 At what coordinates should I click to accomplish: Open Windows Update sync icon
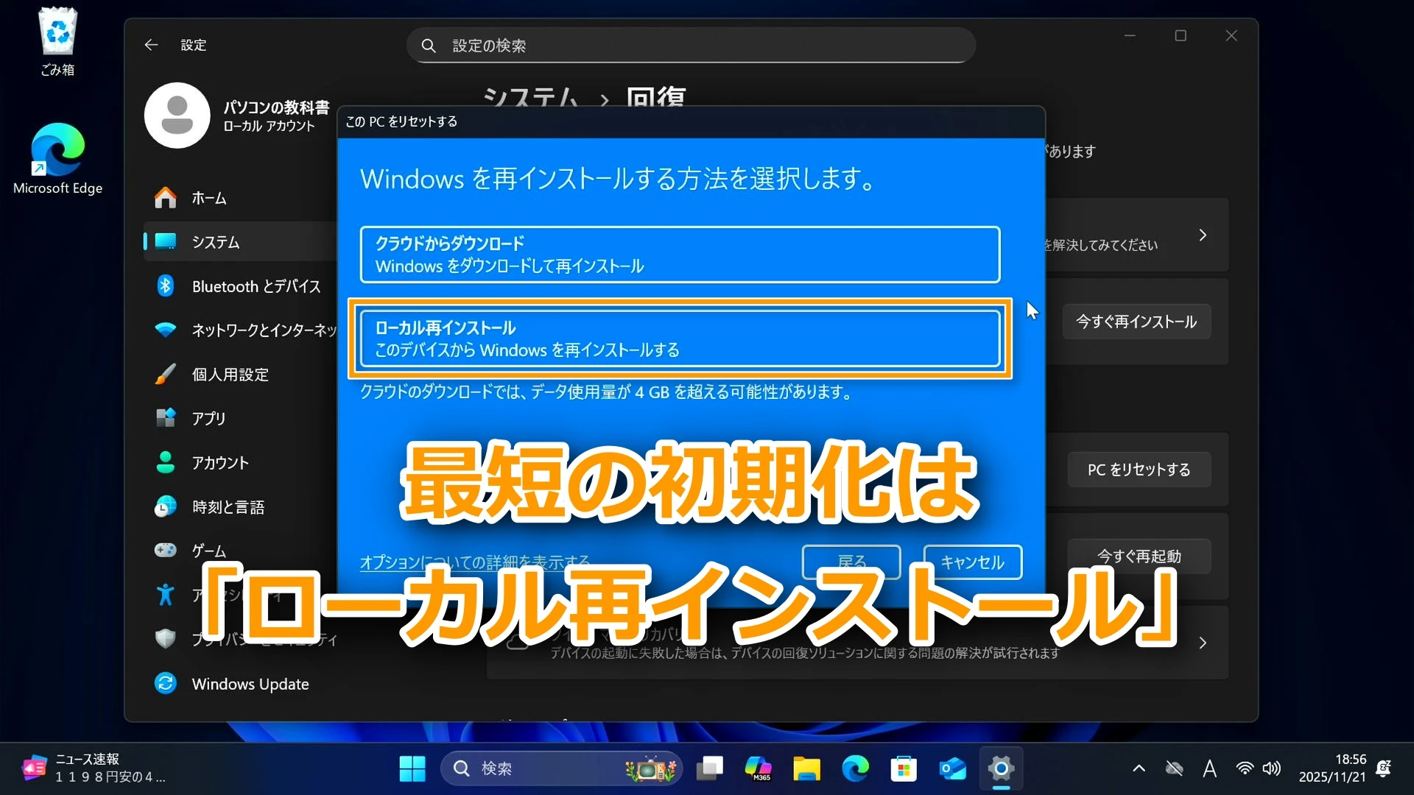(166, 683)
